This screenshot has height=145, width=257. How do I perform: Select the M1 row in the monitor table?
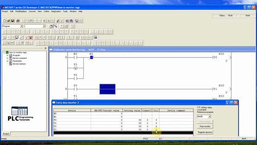tap(123, 117)
